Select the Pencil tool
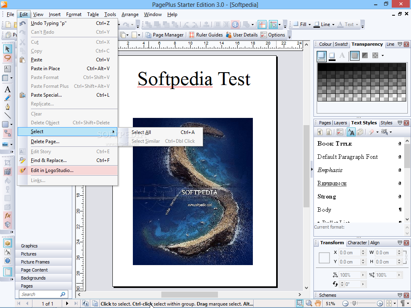Screen dimensions: 411x308 pyautogui.click(x=7, y=98)
